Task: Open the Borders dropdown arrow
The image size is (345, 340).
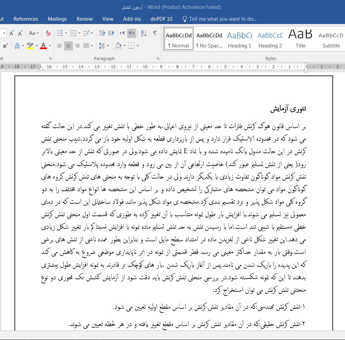Action: click(138, 46)
